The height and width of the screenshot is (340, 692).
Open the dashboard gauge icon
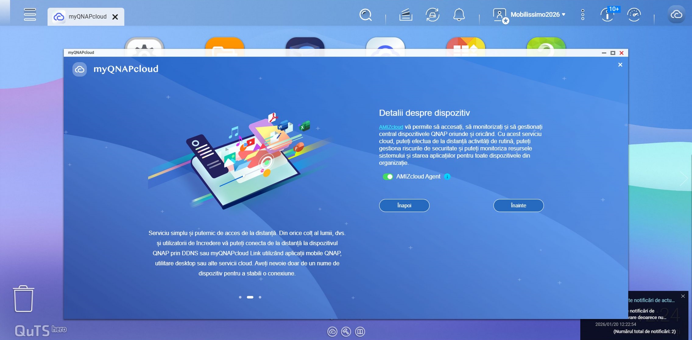tap(634, 15)
